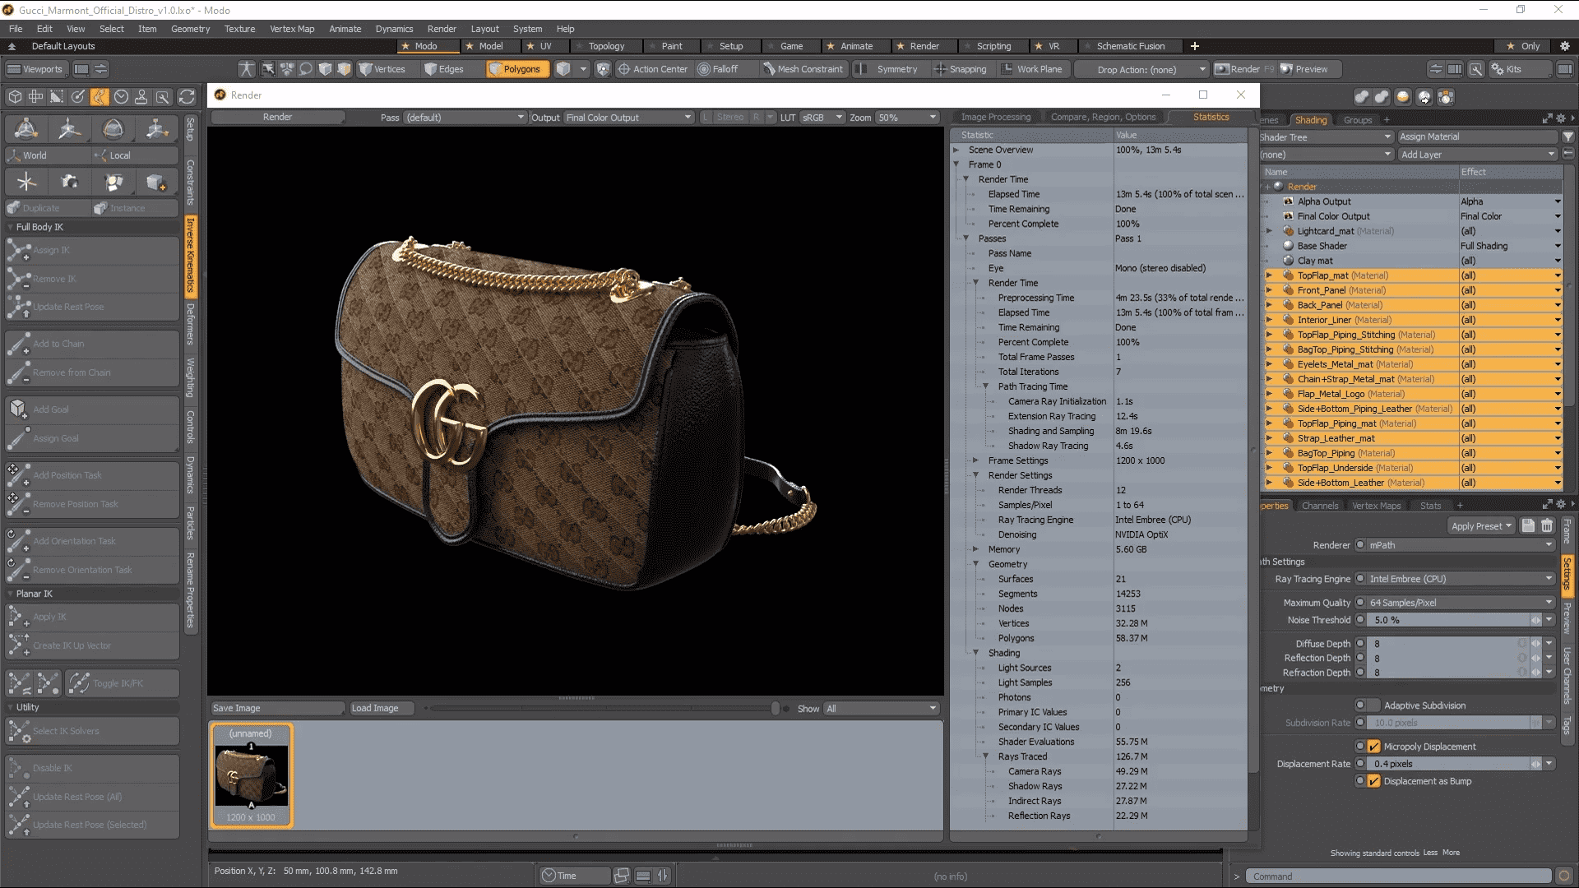Open the Texture menu
Image resolution: width=1579 pixels, height=888 pixels.
coord(238,30)
